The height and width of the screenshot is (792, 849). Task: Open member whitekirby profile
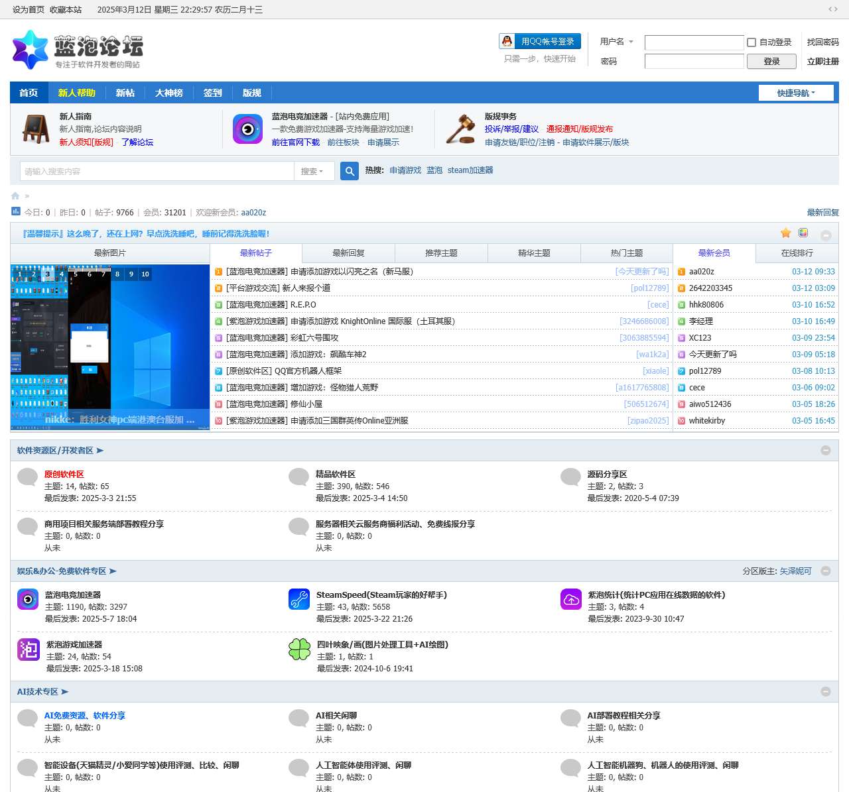[x=707, y=421]
